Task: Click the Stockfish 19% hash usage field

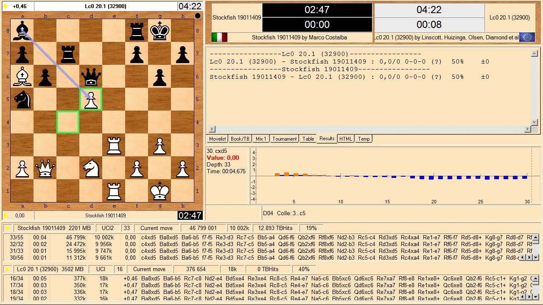Action: click(x=311, y=228)
